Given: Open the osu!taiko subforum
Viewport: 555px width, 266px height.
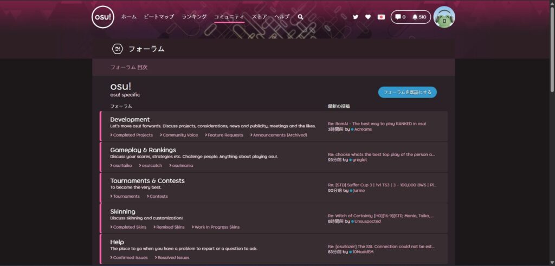Looking at the screenshot, I should point(121,166).
